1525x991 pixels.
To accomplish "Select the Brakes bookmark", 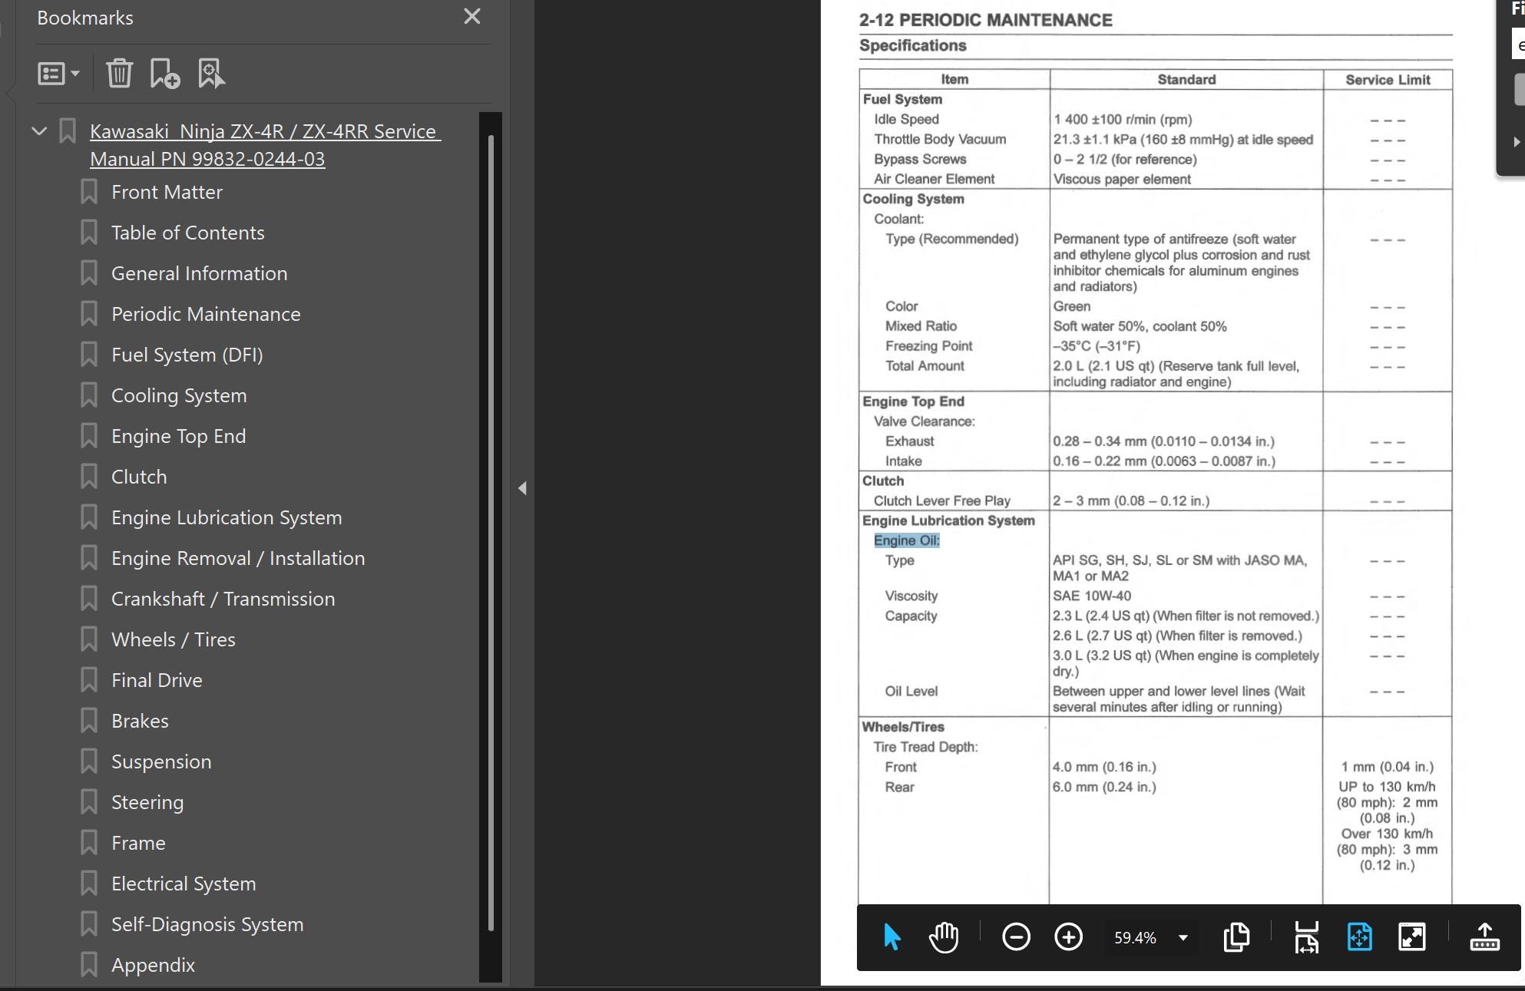I will pos(140,721).
